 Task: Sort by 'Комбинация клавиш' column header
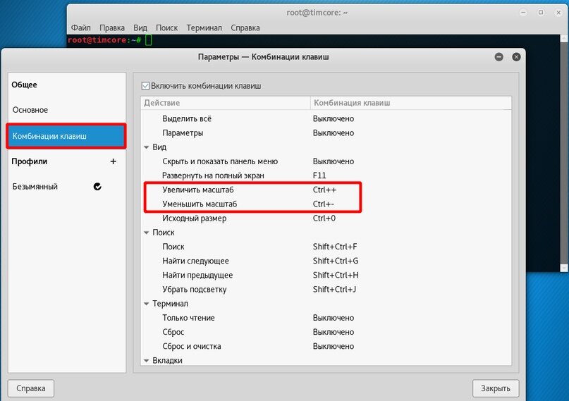[411, 103]
